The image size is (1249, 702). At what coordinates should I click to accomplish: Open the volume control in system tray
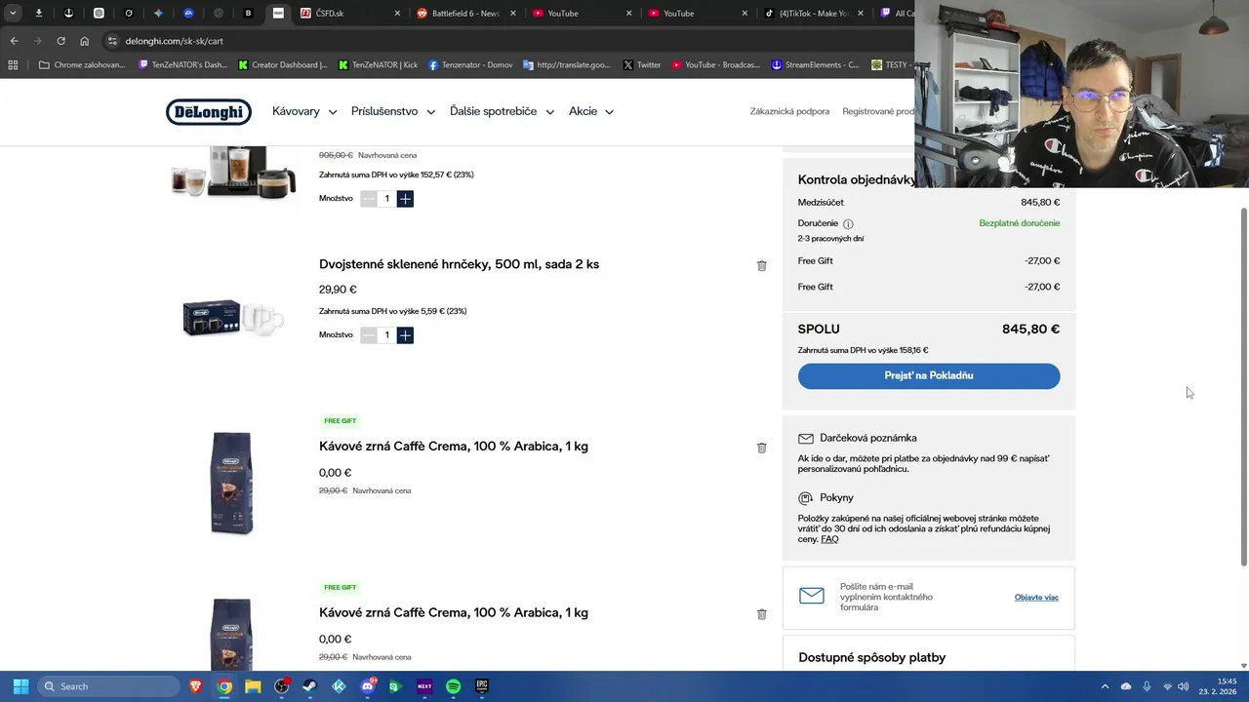[1184, 686]
